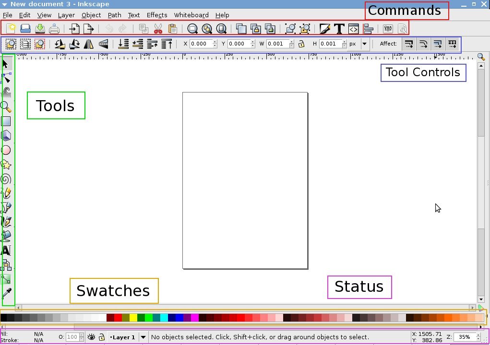Select the Ellipse circle tool
Image resolution: width=490 pixels, height=345 pixels.
pyautogui.click(x=6, y=150)
